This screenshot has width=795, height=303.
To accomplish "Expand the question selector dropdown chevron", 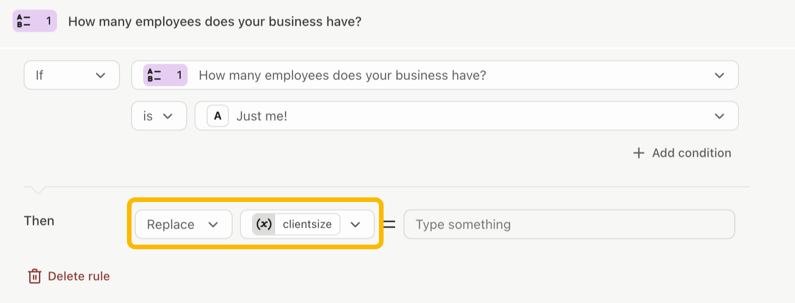I will [719, 76].
